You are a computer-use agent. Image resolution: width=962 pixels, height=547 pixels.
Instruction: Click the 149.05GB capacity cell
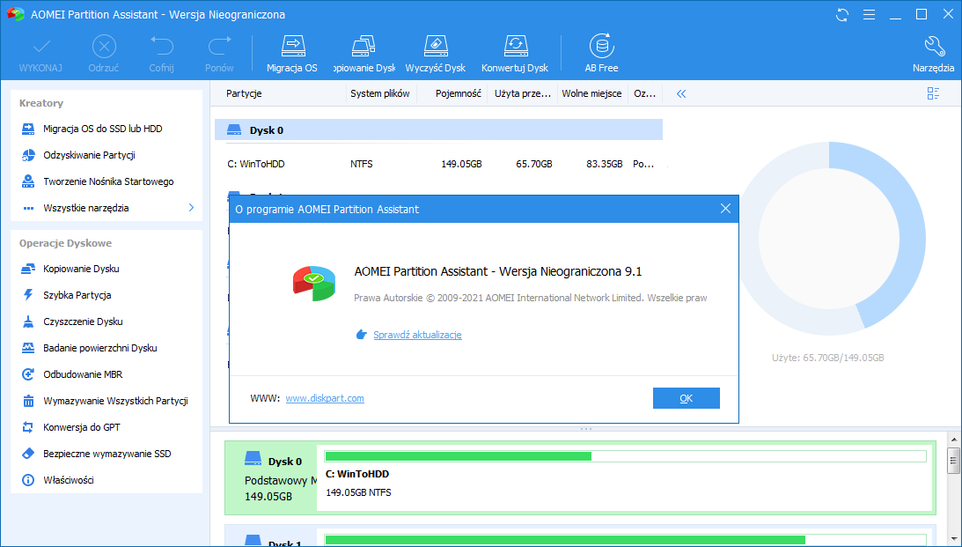[461, 164]
